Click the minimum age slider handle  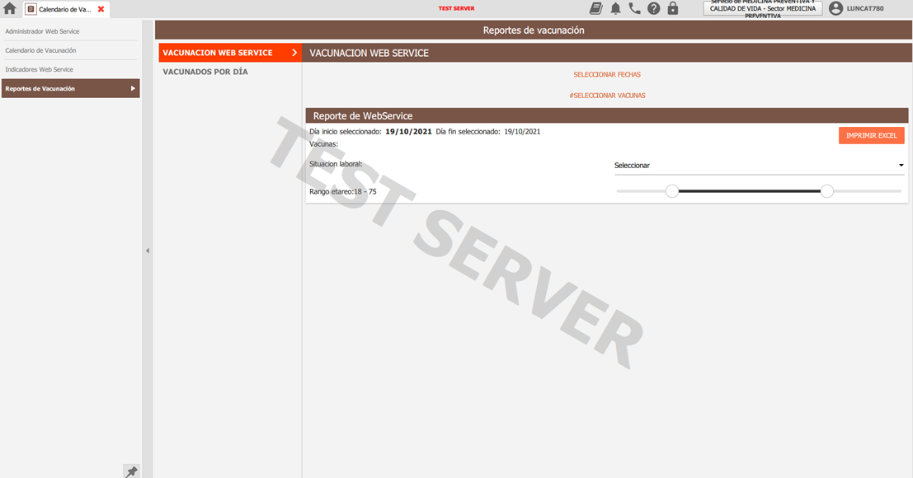coord(672,191)
